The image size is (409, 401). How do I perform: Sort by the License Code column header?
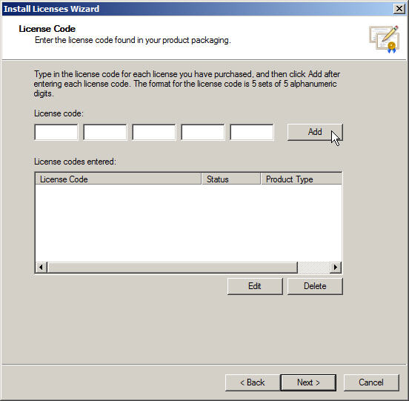[x=118, y=179]
